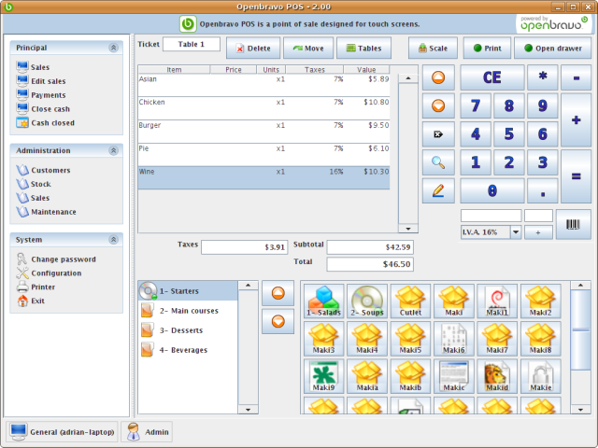Collapse the Administration panel
The height and width of the screenshot is (448, 598).
(113, 150)
